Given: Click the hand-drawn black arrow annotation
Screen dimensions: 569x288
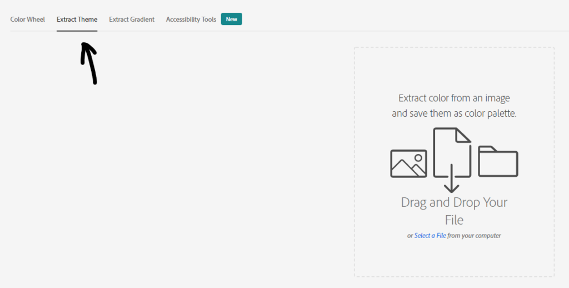Looking at the screenshot, I should point(89,63).
